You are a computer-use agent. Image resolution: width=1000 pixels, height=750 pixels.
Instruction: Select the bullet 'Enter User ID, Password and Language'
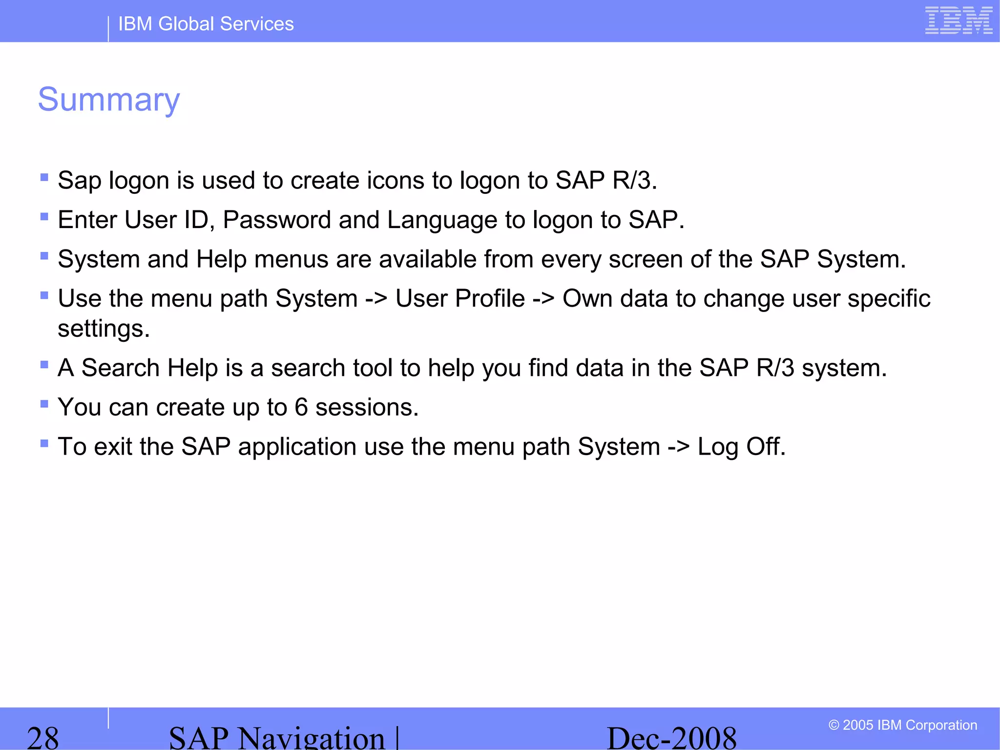[x=371, y=220]
